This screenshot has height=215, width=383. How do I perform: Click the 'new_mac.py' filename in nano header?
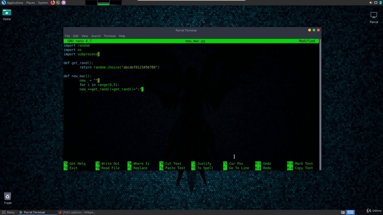pyautogui.click(x=195, y=41)
